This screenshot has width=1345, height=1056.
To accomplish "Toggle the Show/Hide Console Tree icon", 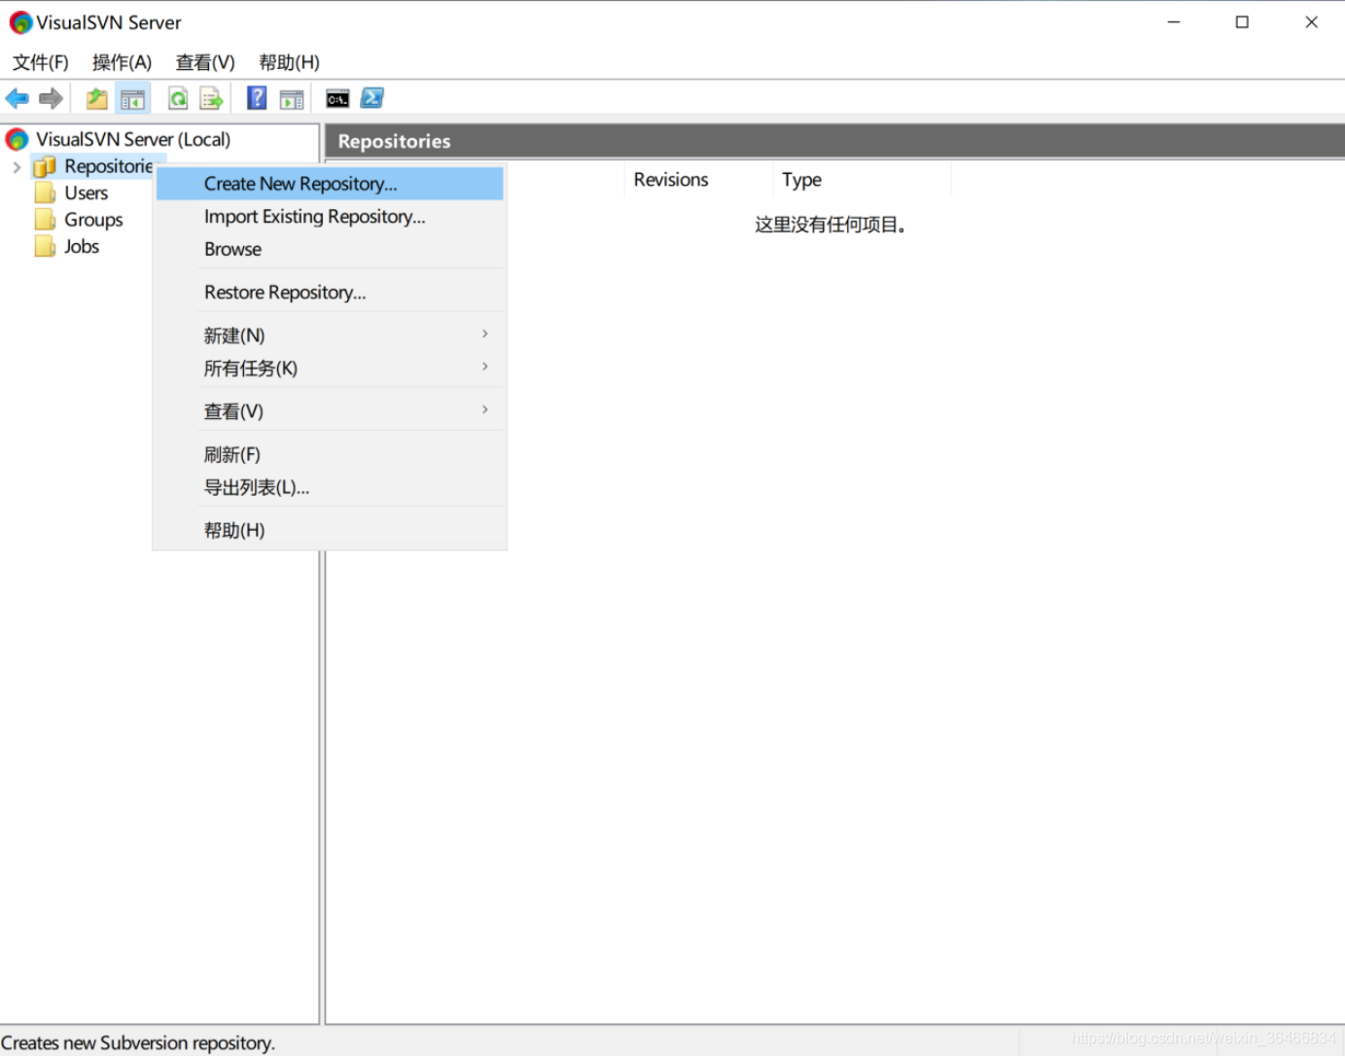I will [132, 98].
